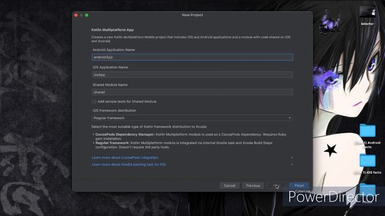The image size is (385, 216).
Task: Open Learn more about CocoaPods integration link
Action: (x=125, y=157)
